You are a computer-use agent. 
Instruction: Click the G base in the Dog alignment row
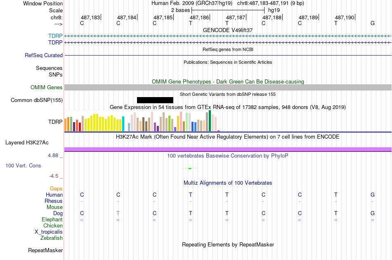[373, 214]
